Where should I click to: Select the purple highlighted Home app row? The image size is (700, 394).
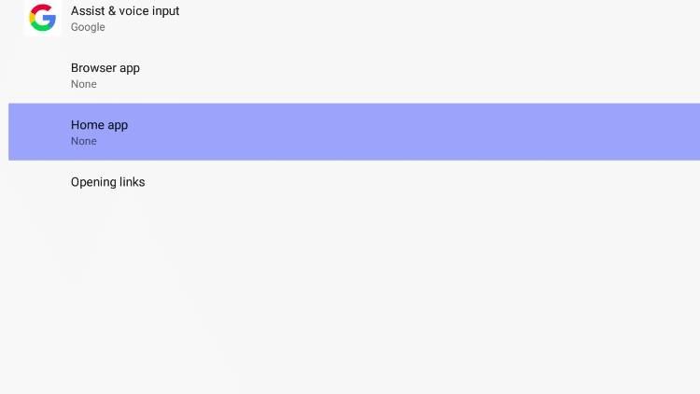354,132
